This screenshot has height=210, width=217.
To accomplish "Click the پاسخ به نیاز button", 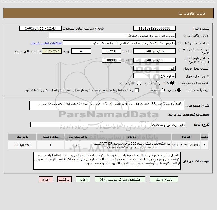I will [x=164, y=179].
